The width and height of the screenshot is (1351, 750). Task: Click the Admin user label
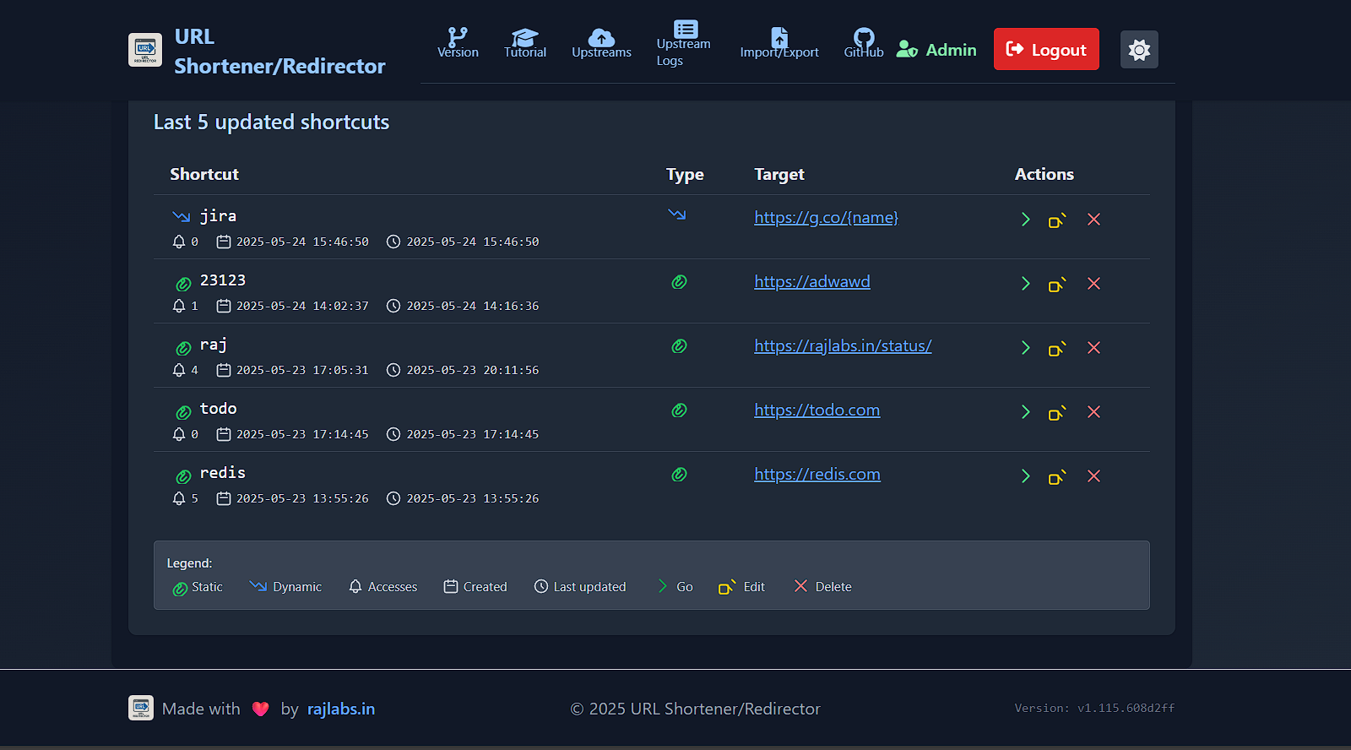tap(936, 50)
